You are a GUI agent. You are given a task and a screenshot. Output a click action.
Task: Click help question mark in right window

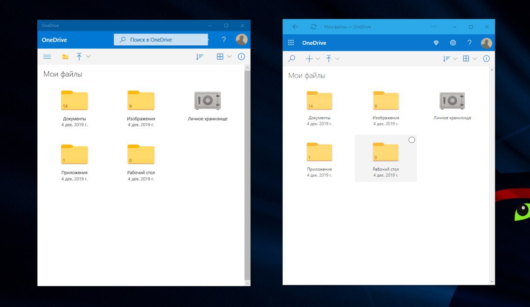tap(470, 43)
